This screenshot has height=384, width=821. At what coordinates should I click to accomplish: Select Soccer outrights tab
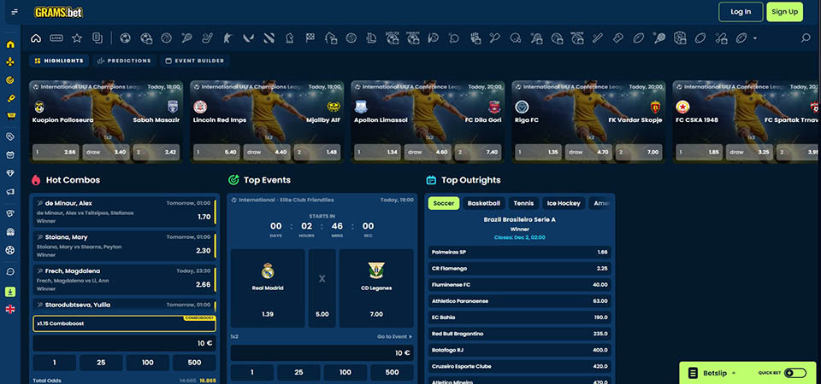444,203
